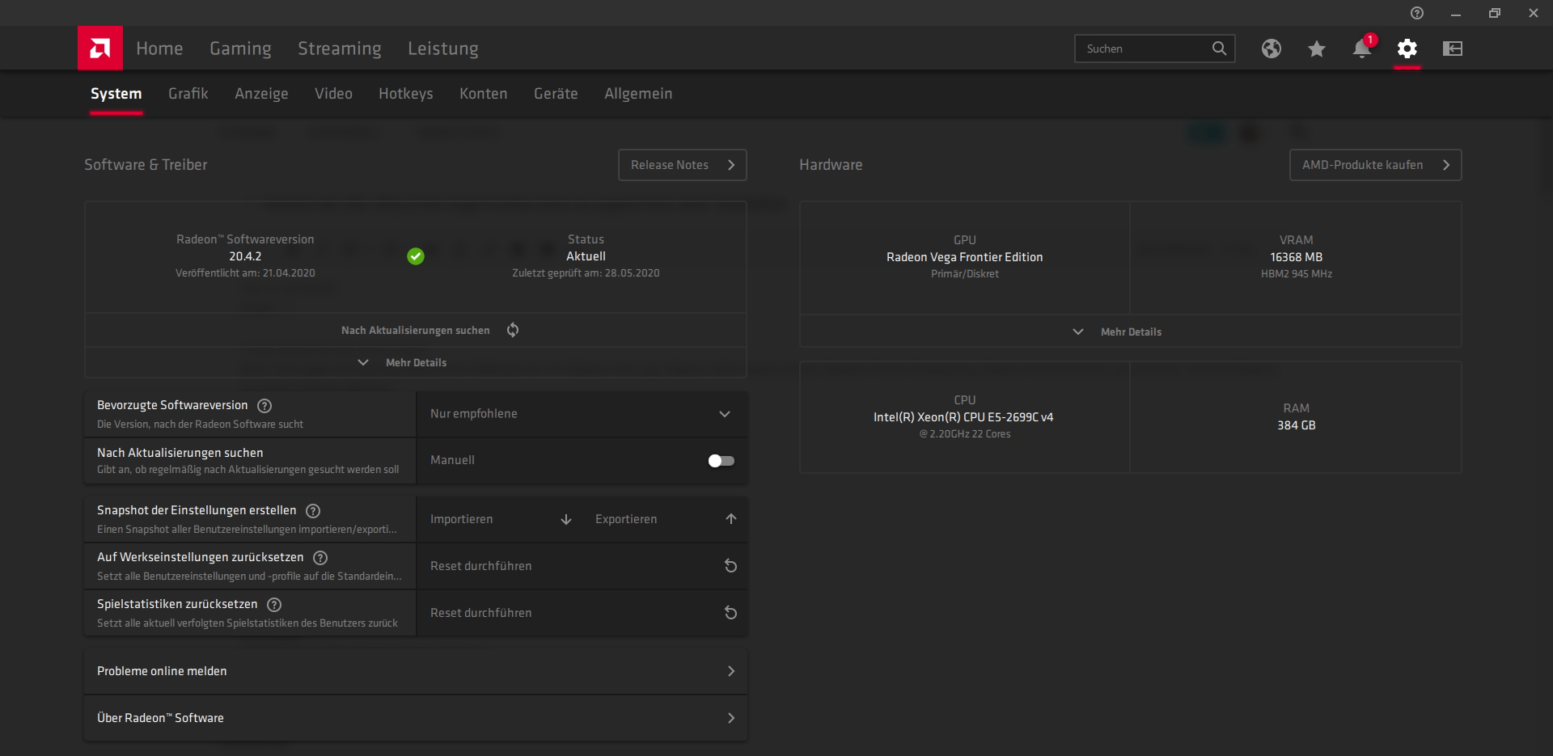This screenshot has height=756, width=1553.
Task: Click the Suchen search field
Action: pyautogui.click(x=1155, y=49)
